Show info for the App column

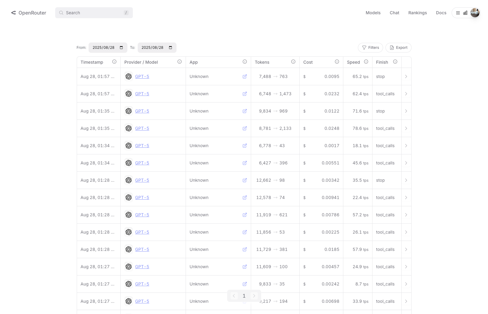click(x=245, y=62)
